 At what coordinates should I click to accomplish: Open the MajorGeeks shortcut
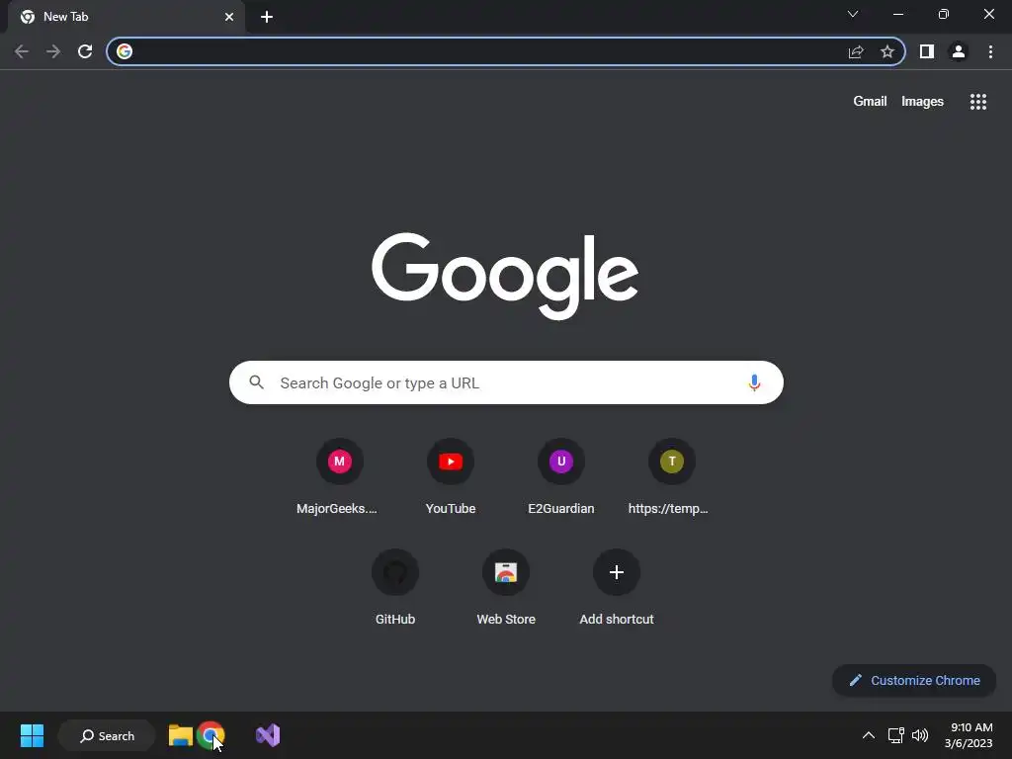pyautogui.click(x=340, y=477)
